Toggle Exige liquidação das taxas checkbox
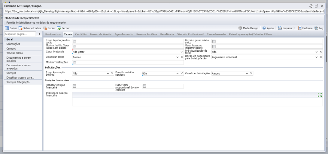 point(75,41)
